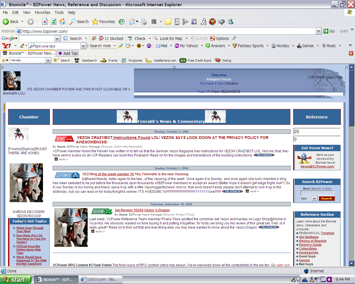Toggle the Google popup blocker '11 blocked'
This screenshot has width=355, height=284.
coord(111,39)
